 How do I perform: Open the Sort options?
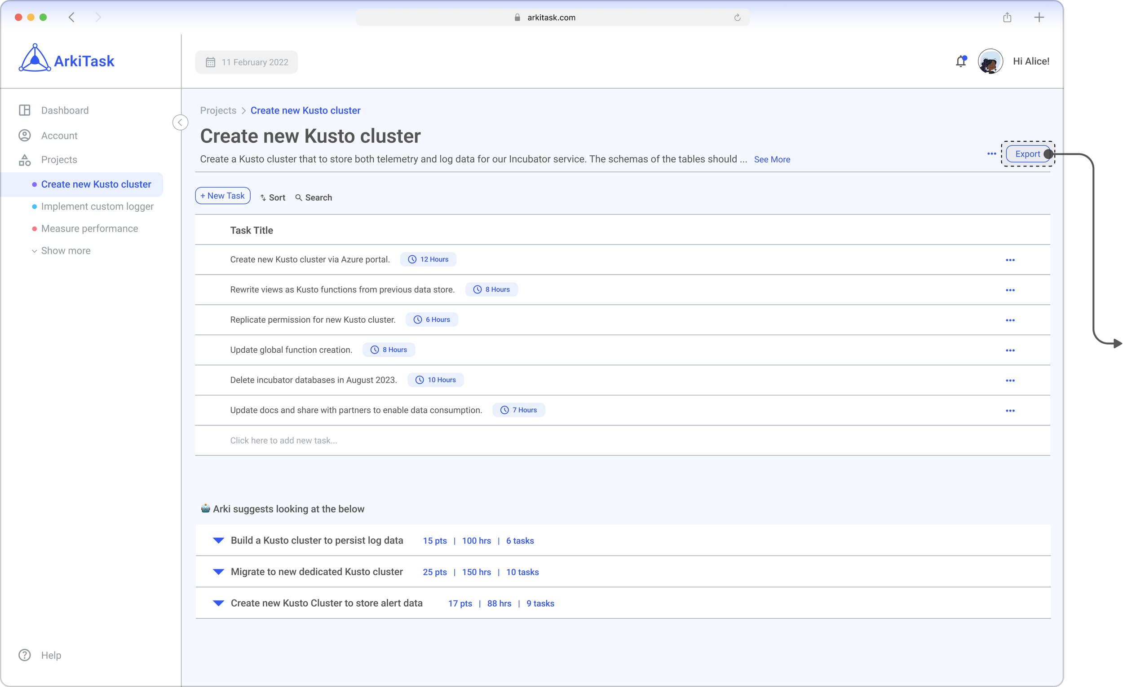point(273,197)
